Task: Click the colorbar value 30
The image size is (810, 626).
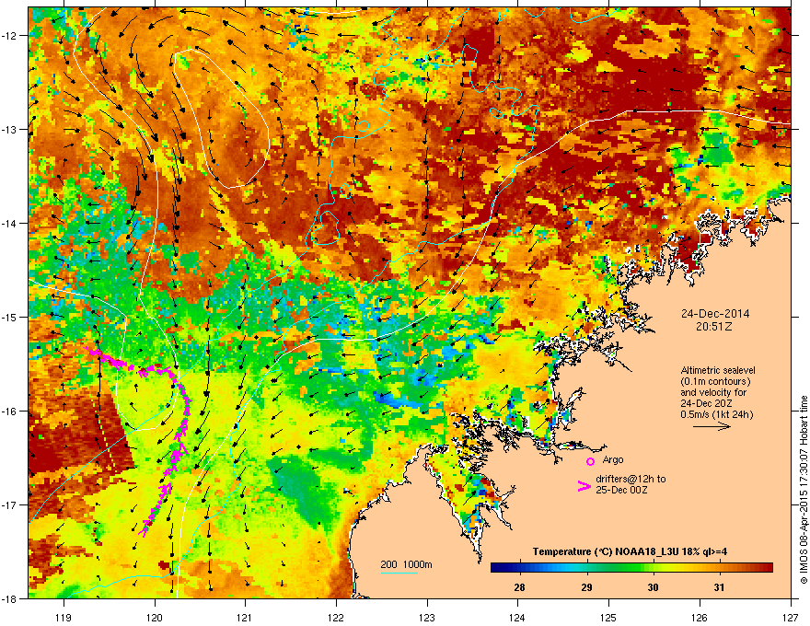Action: pyautogui.click(x=653, y=587)
